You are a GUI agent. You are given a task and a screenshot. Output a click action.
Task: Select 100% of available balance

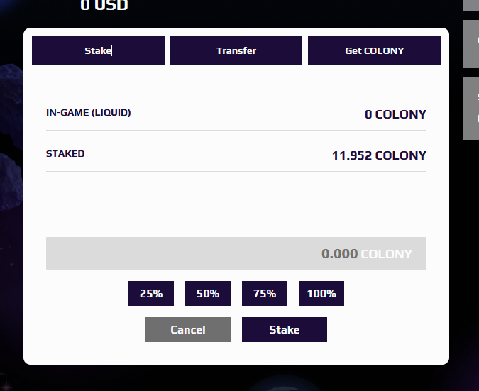pos(321,293)
